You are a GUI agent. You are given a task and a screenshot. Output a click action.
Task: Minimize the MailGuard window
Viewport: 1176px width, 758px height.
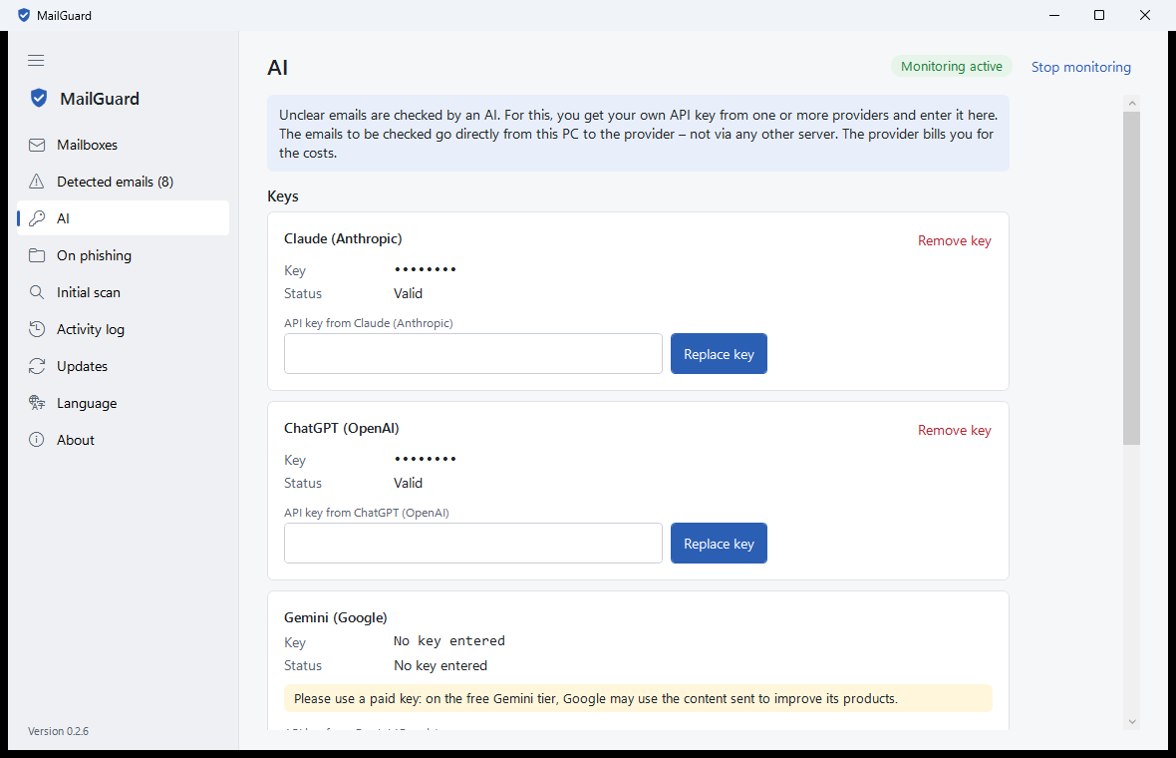pyautogui.click(x=1054, y=15)
